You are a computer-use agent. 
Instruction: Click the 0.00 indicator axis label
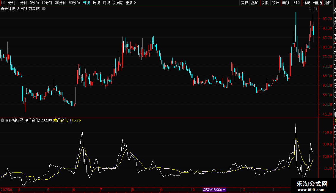point(328,168)
